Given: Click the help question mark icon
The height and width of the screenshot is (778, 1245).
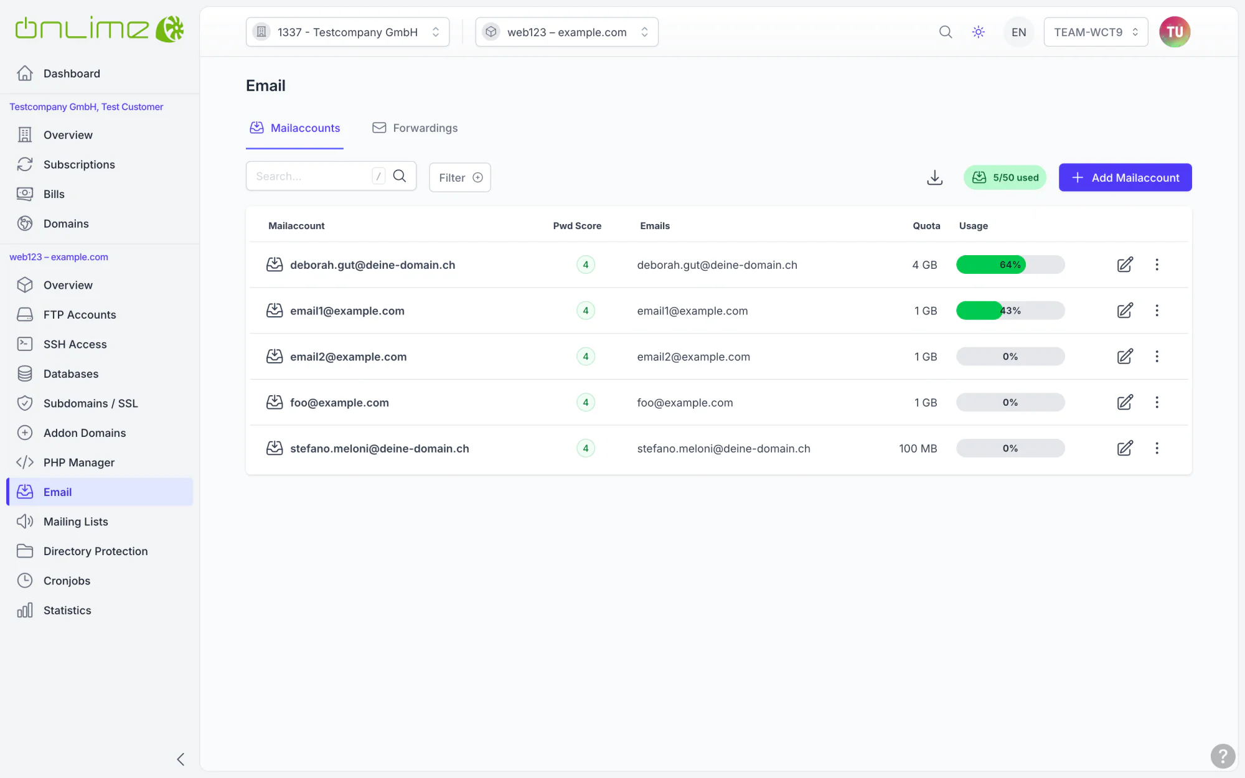Looking at the screenshot, I should (x=1223, y=756).
